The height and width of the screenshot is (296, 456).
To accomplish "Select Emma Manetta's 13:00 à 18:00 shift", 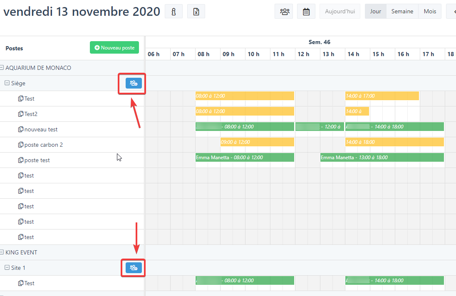I will click(x=382, y=158).
